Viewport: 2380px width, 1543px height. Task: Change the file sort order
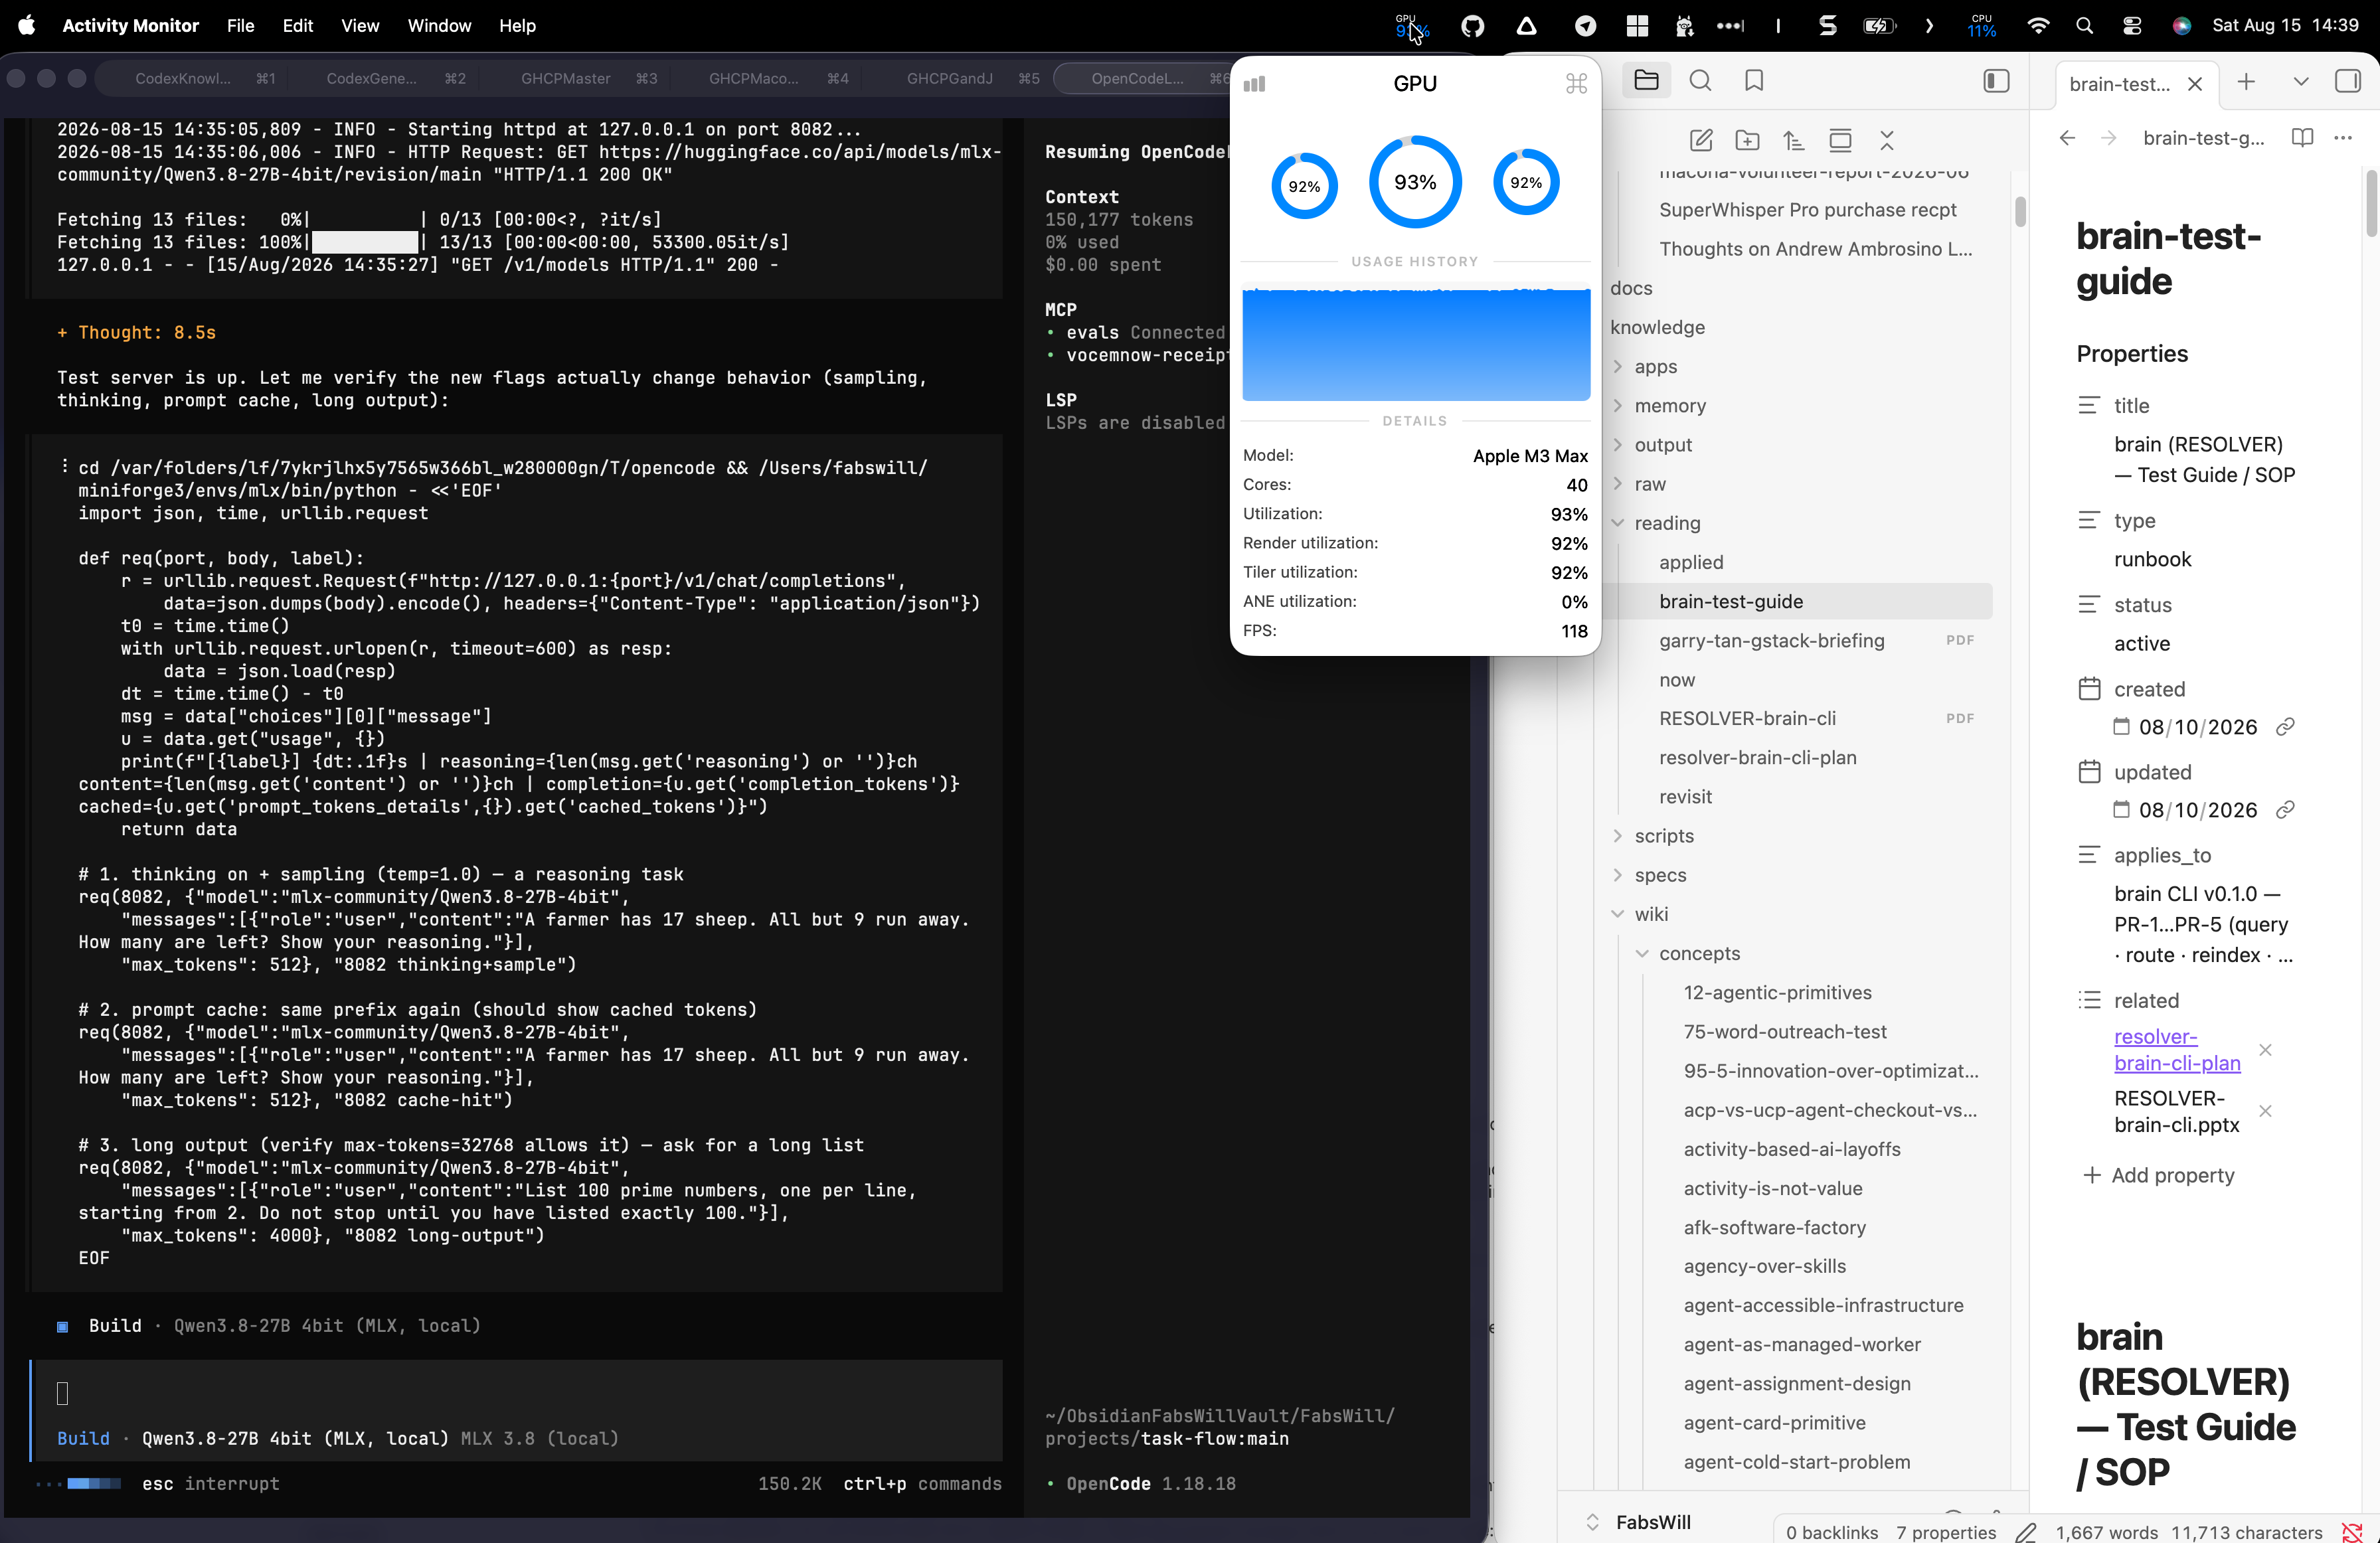(1794, 140)
